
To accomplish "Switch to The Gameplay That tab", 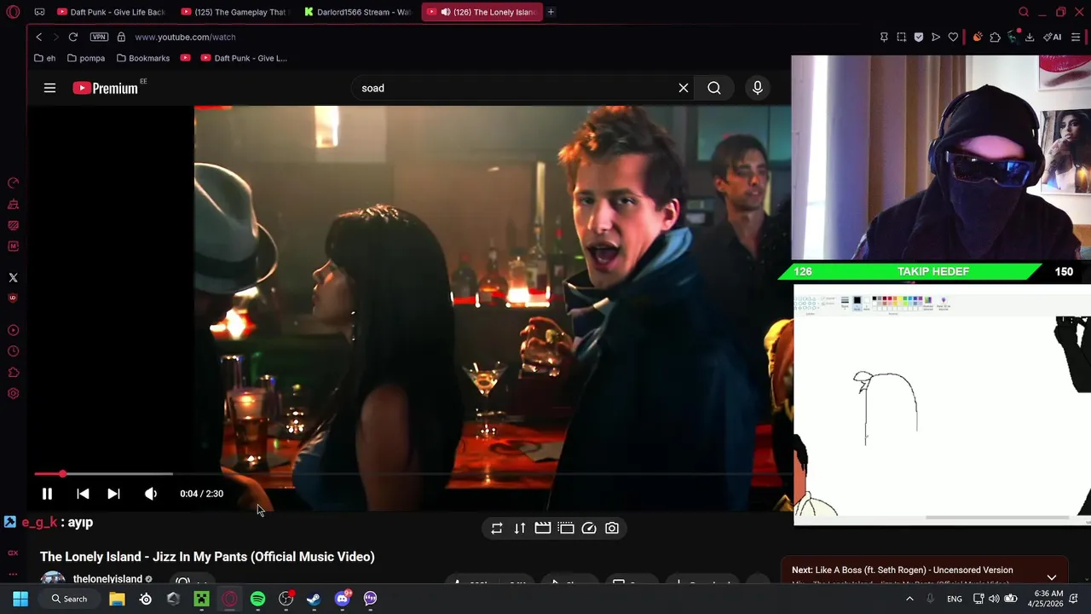I will pyautogui.click(x=234, y=12).
